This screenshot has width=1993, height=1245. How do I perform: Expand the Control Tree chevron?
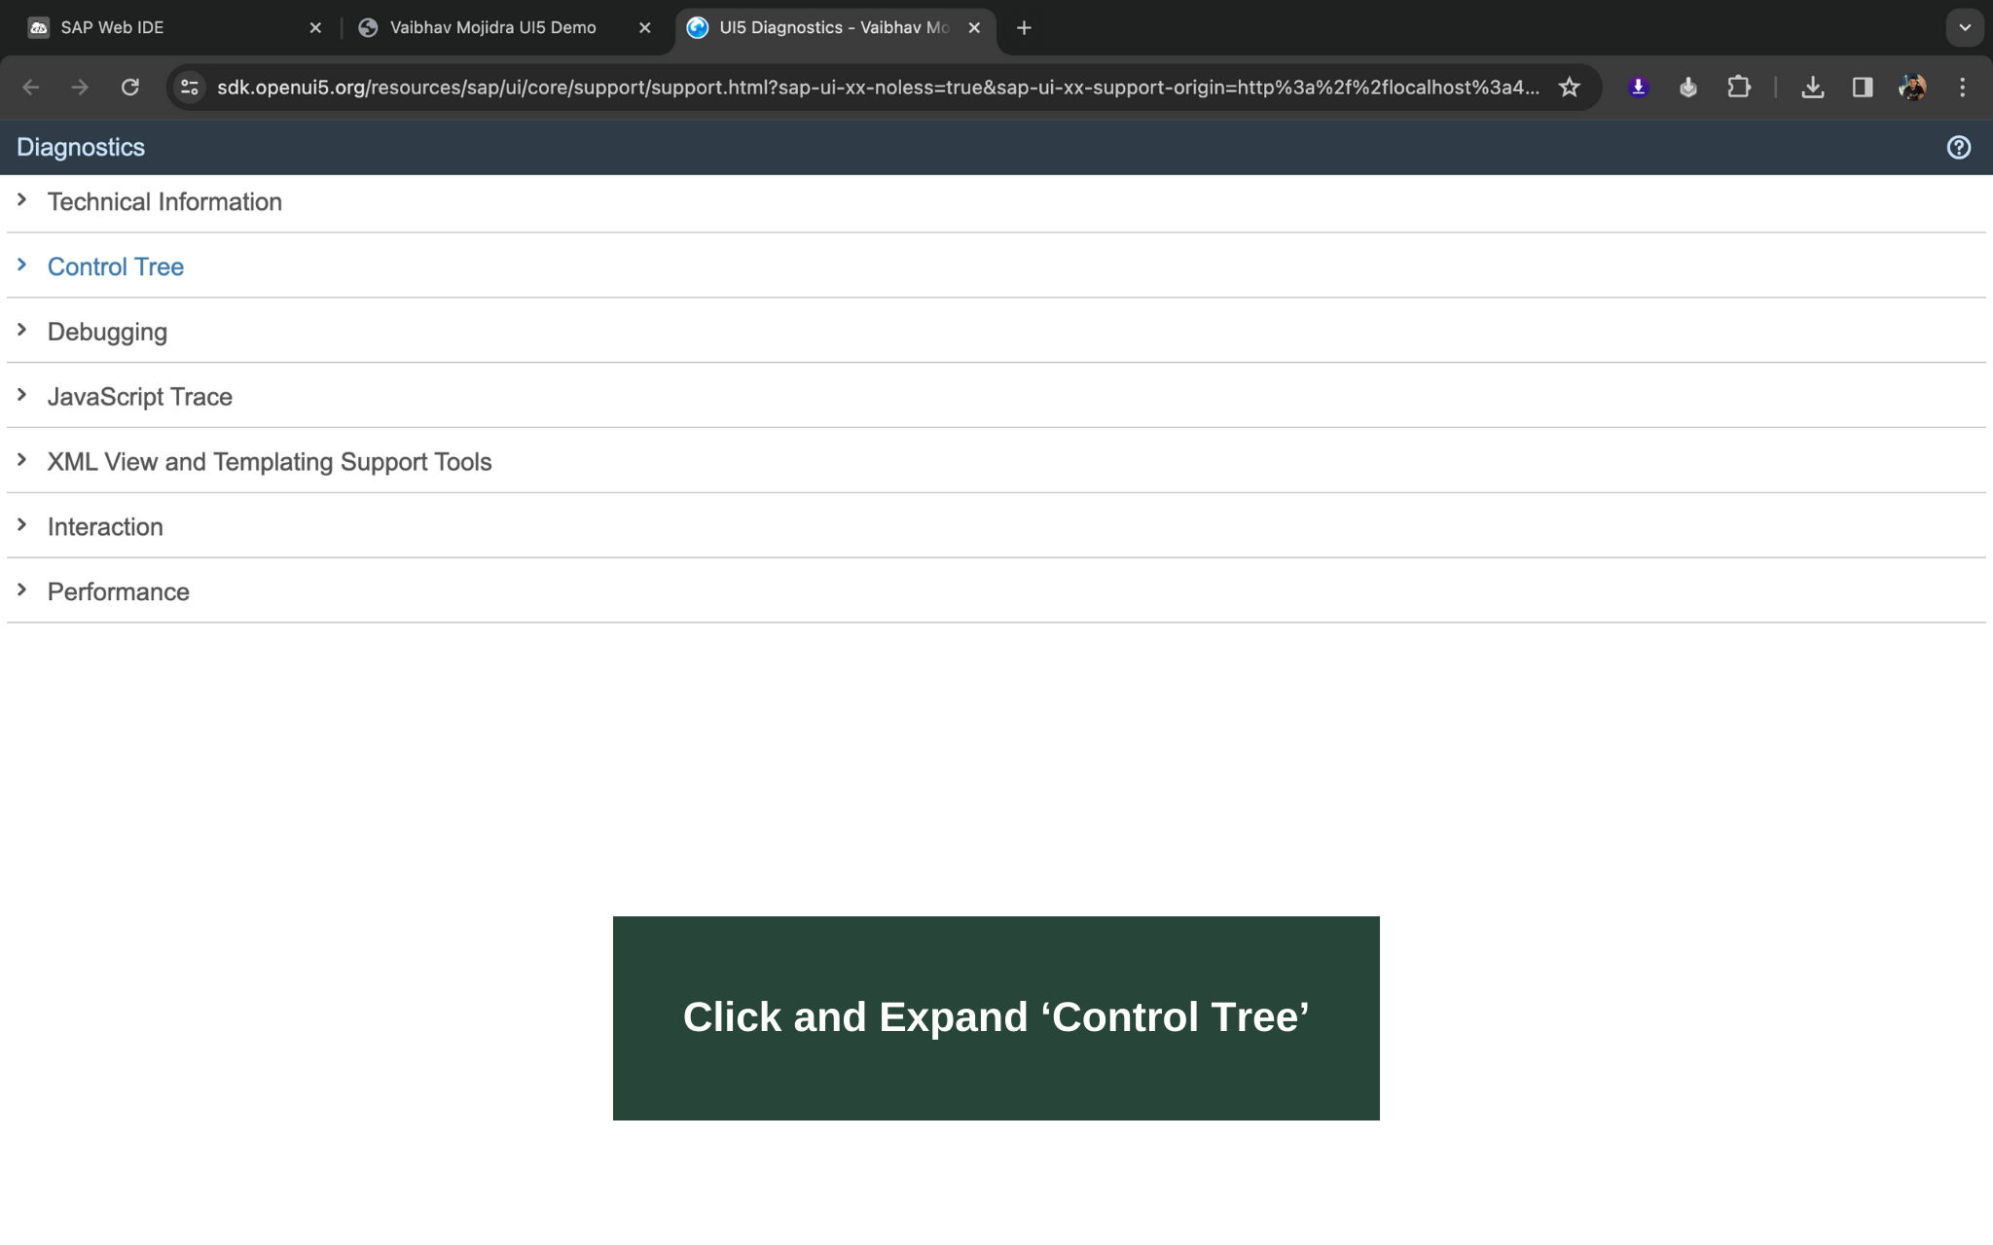pos(21,266)
